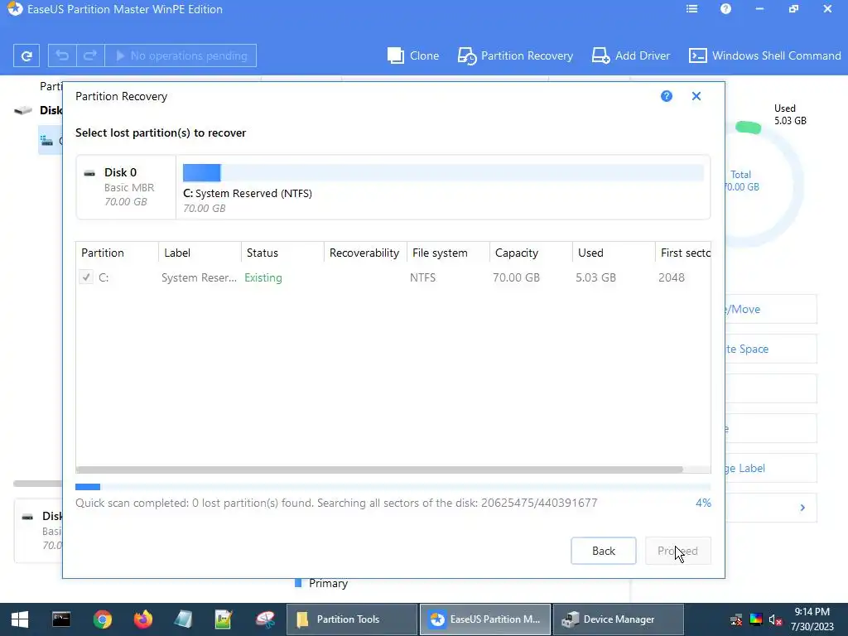Viewport: 848px width, 636px height.
Task: Click the EaseUS Partition Master taskbar button
Action: coord(485,619)
